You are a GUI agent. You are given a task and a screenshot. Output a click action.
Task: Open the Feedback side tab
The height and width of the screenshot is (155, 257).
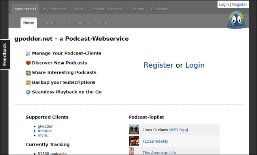(x=5, y=55)
